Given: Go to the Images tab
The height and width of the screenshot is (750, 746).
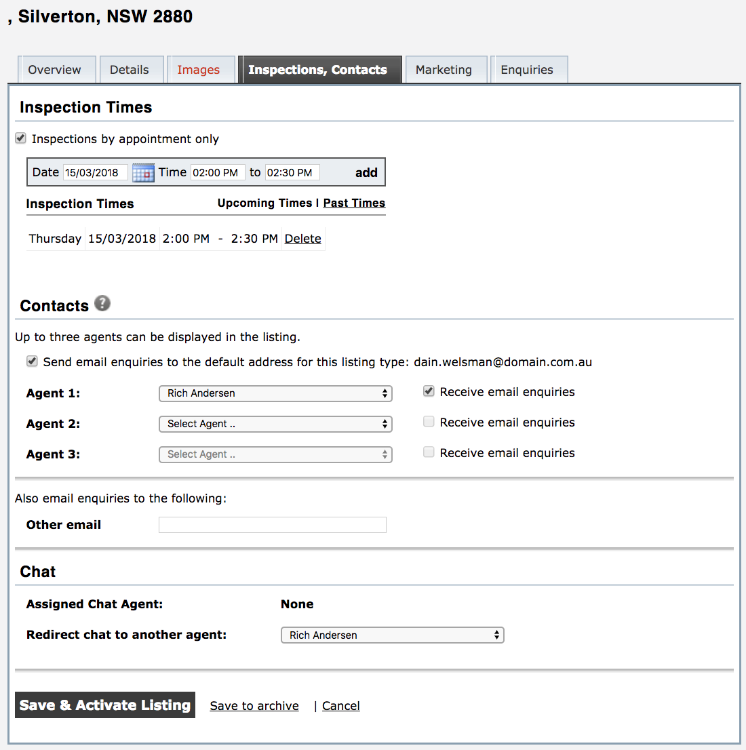Looking at the screenshot, I should click(x=199, y=70).
